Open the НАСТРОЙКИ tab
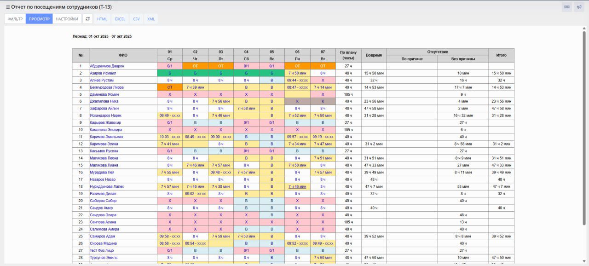This screenshot has height=266, width=589. [67, 19]
